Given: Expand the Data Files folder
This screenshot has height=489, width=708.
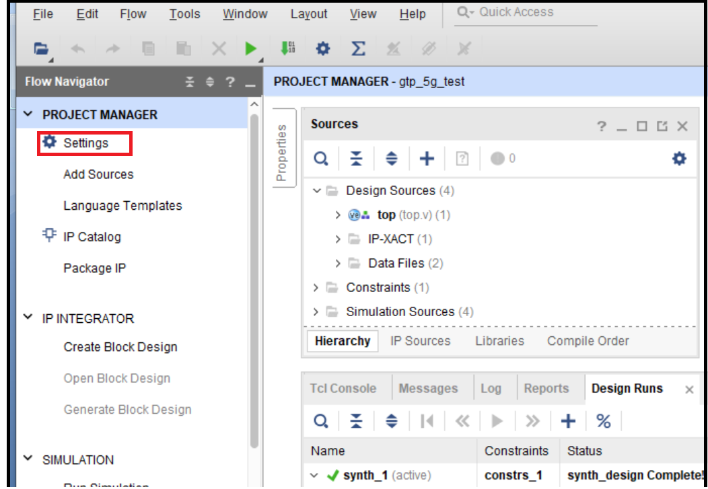Looking at the screenshot, I should click(x=337, y=264).
